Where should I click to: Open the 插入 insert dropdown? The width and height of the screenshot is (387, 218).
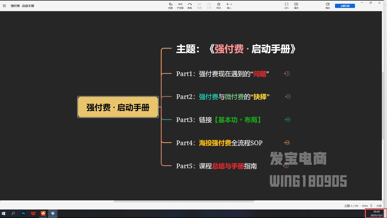[x=229, y=6]
